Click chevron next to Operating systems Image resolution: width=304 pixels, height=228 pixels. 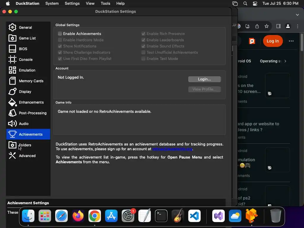(285, 61)
